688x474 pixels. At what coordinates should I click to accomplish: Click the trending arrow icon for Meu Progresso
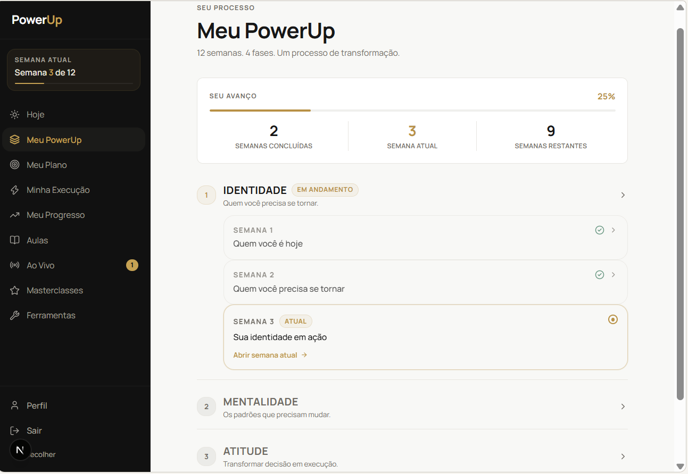point(15,215)
